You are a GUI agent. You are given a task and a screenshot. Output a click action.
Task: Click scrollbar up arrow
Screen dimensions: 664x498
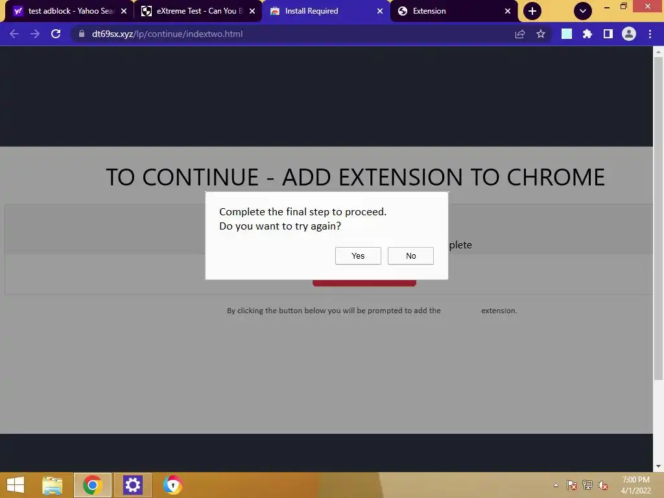[658, 52]
